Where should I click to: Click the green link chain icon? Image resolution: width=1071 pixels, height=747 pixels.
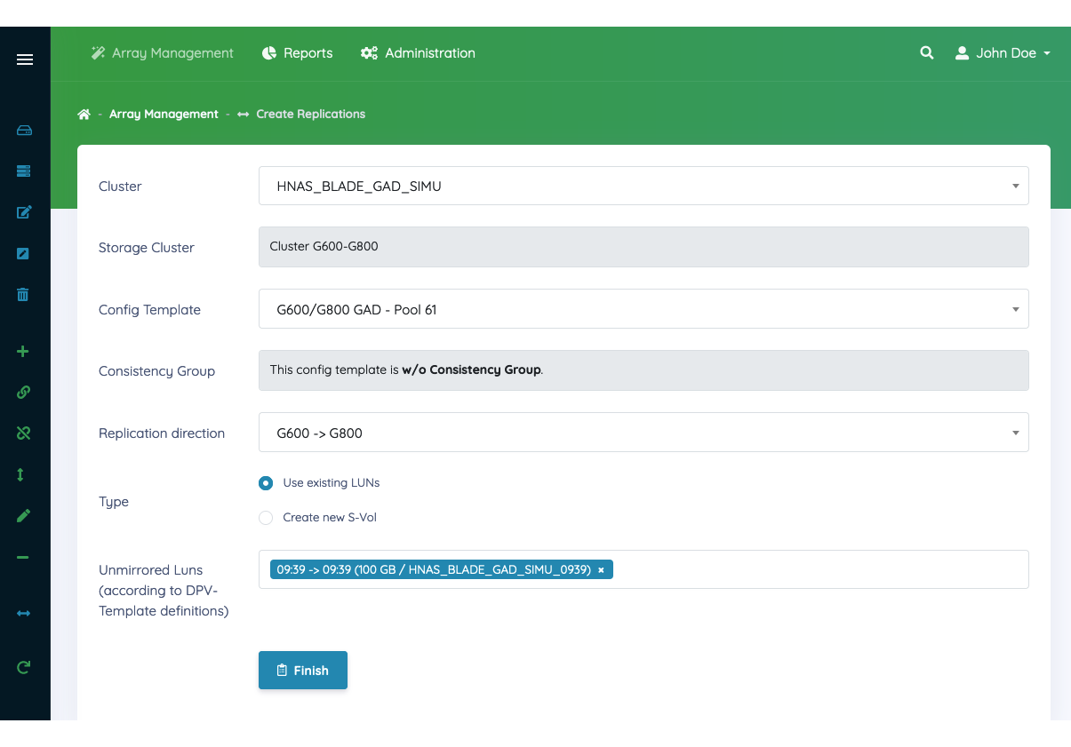click(x=24, y=392)
